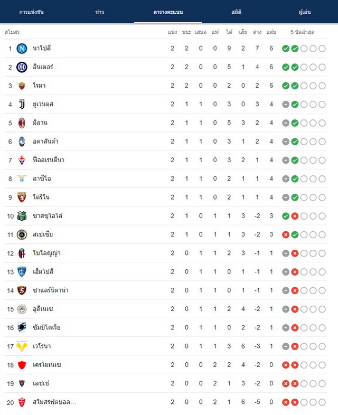Click the AC Milan crest icon
This screenshot has width=338, height=415.
pyautogui.click(x=22, y=123)
